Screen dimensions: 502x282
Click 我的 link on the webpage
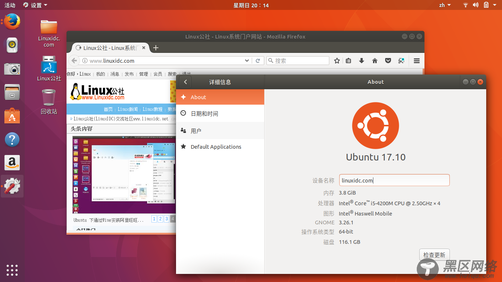(101, 74)
